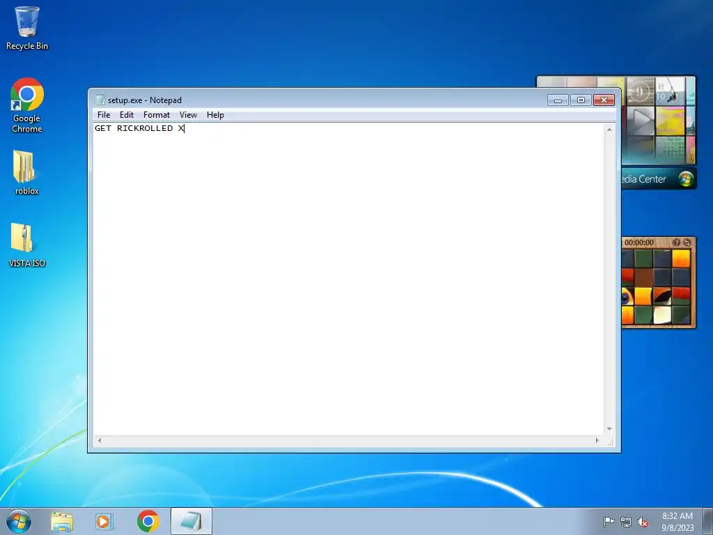The image size is (713, 535).
Task: Show the picture puzzle solution icon
Action: pos(676,242)
